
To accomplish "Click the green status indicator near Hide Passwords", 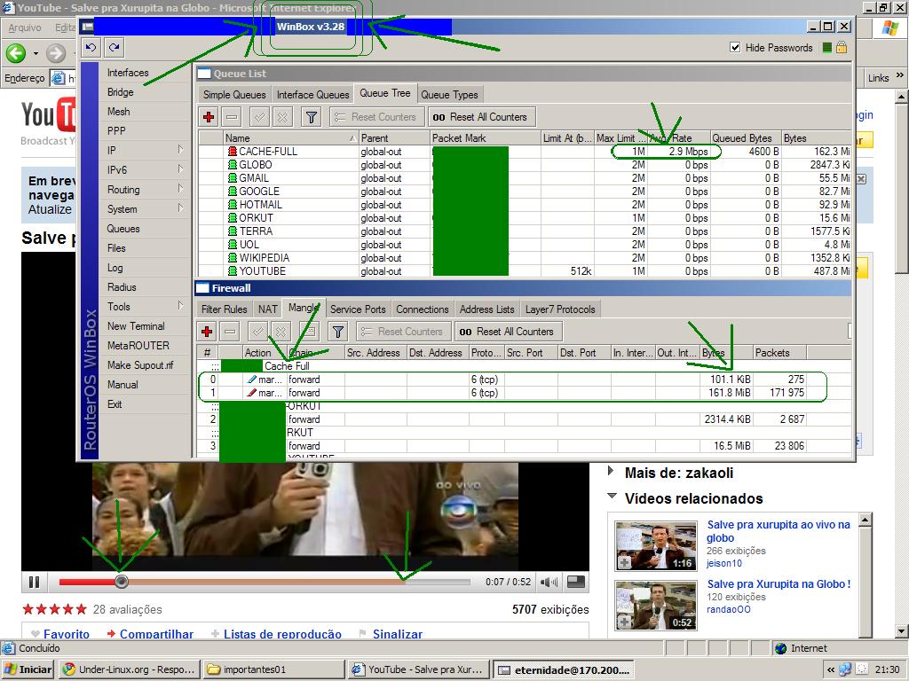I will coord(827,48).
